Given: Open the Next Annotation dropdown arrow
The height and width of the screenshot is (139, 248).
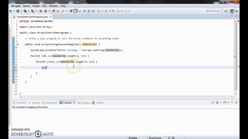Looking at the screenshot, I should (102, 11).
